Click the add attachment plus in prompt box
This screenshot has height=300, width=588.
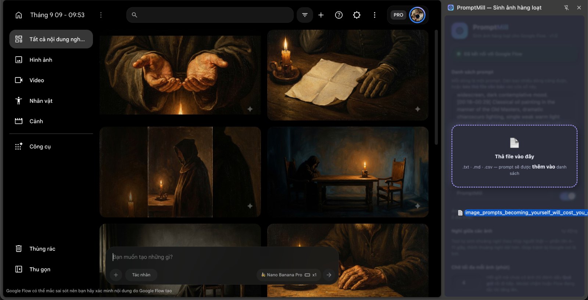(116, 275)
